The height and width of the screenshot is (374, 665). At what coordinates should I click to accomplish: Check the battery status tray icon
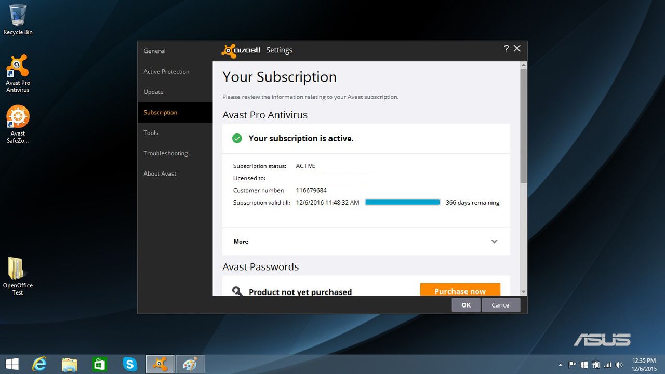pyautogui.click(x=596, y=365)
